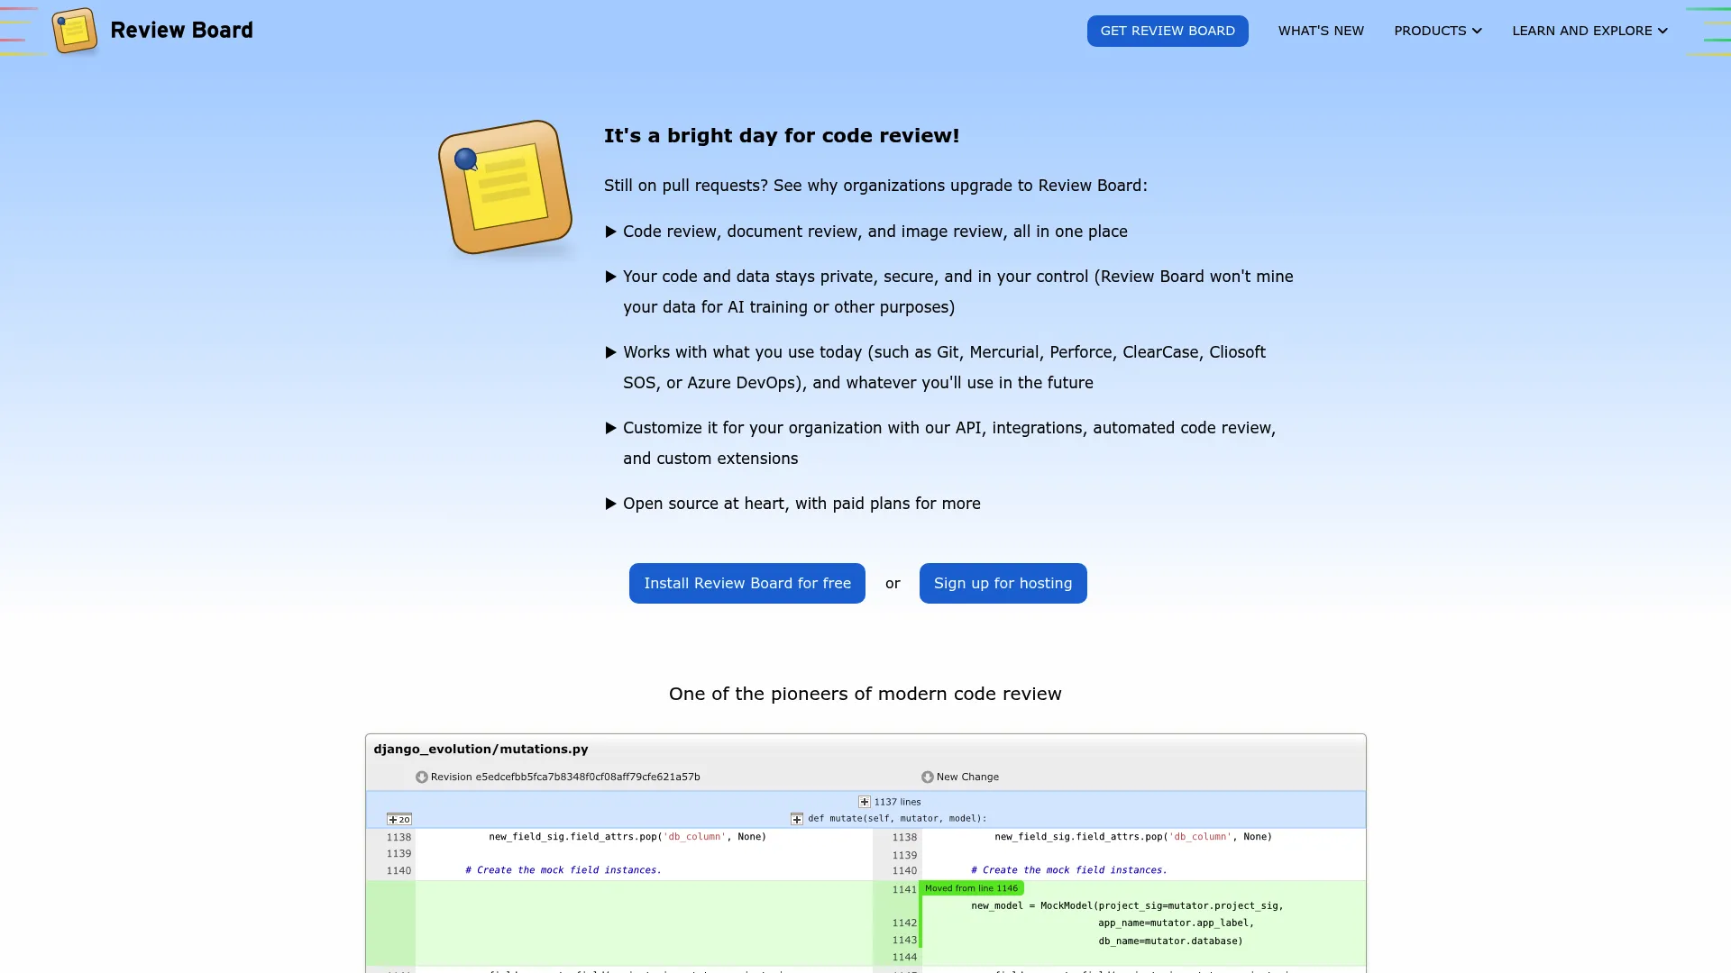The image size is (1731, 973).
Task: Click the New Change label
Action: click(967, 777)
